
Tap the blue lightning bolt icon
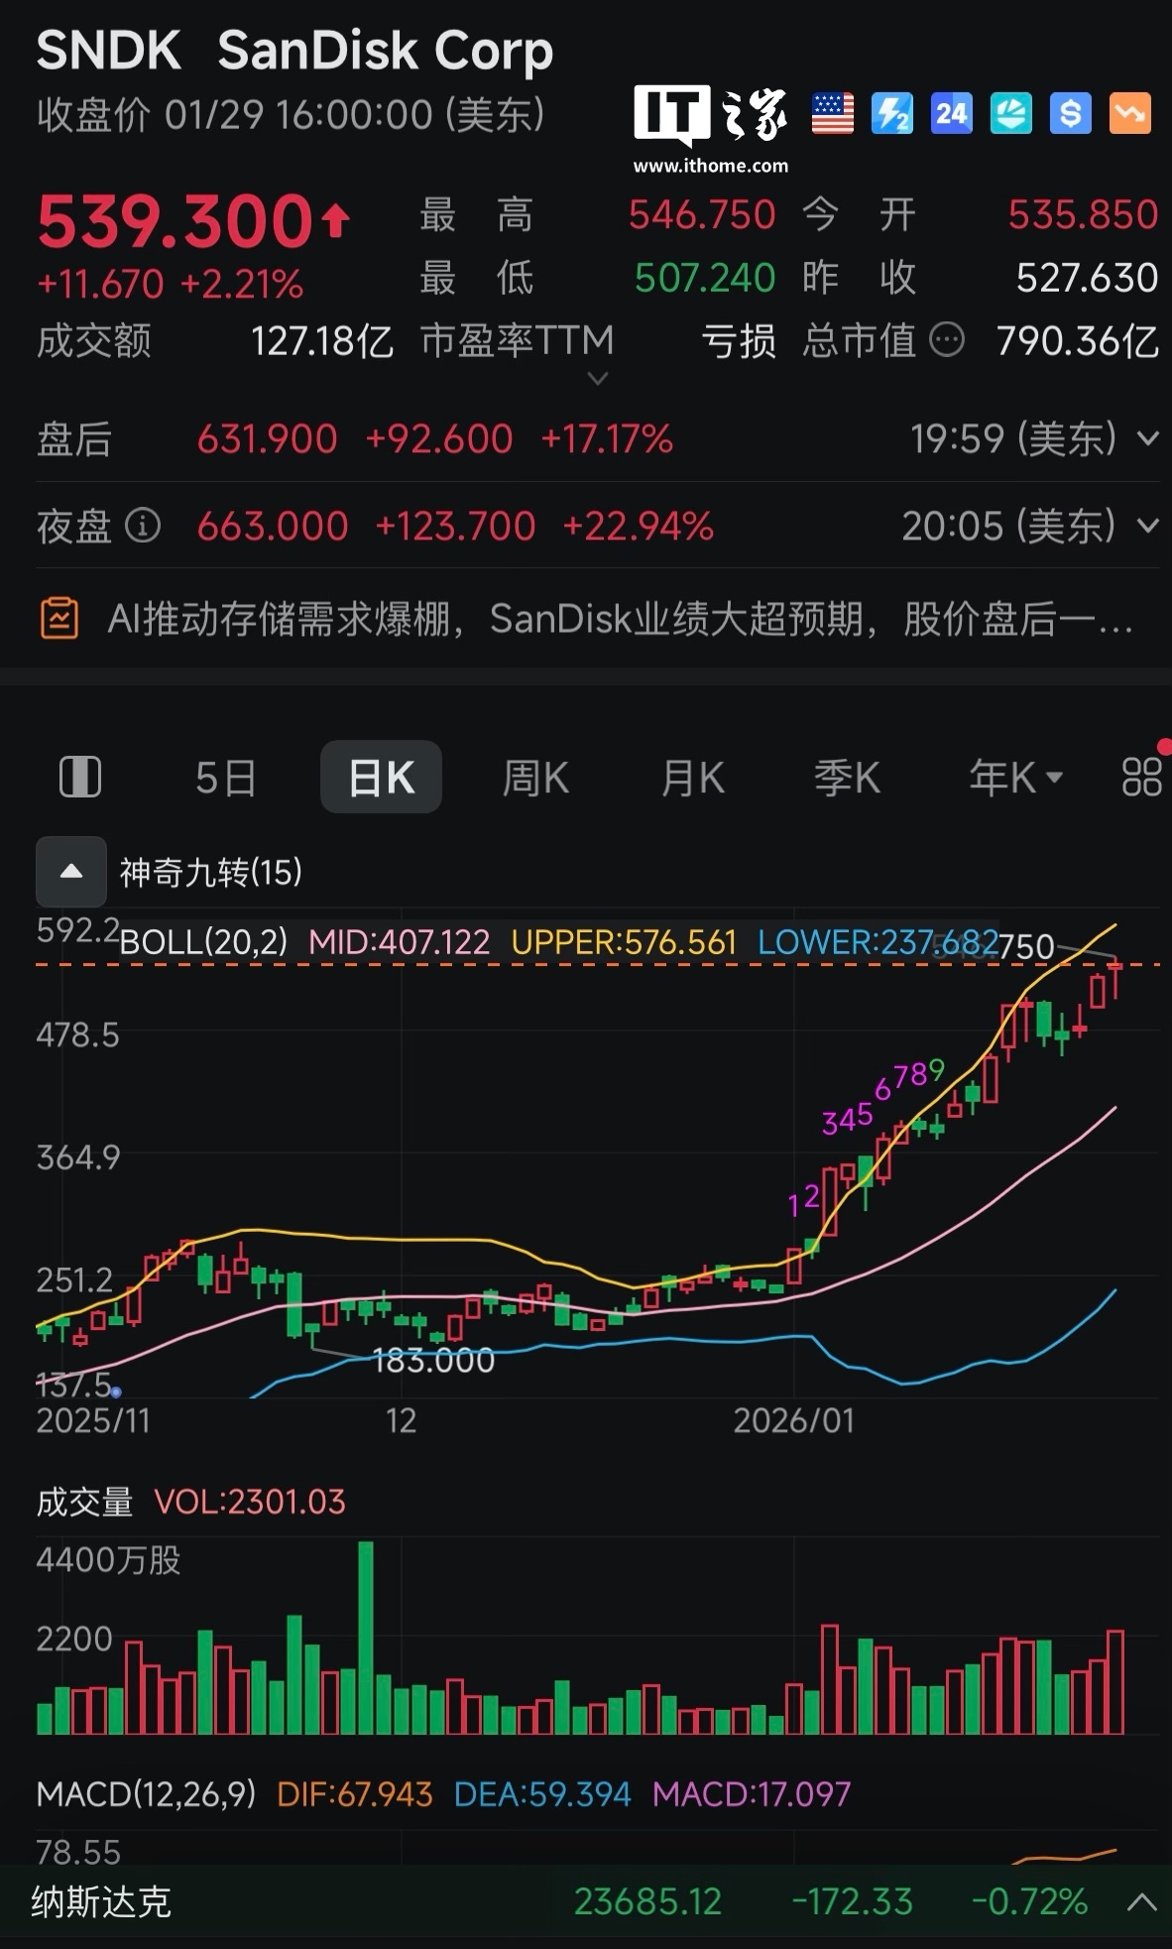coord(891,114)
